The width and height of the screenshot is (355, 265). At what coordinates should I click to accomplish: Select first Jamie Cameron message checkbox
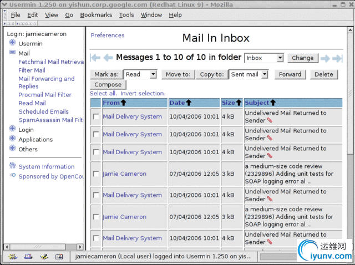96,174
